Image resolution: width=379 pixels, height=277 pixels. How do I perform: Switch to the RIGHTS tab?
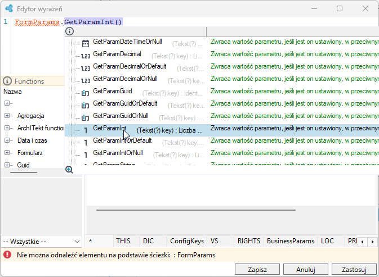tap(249, 241)
